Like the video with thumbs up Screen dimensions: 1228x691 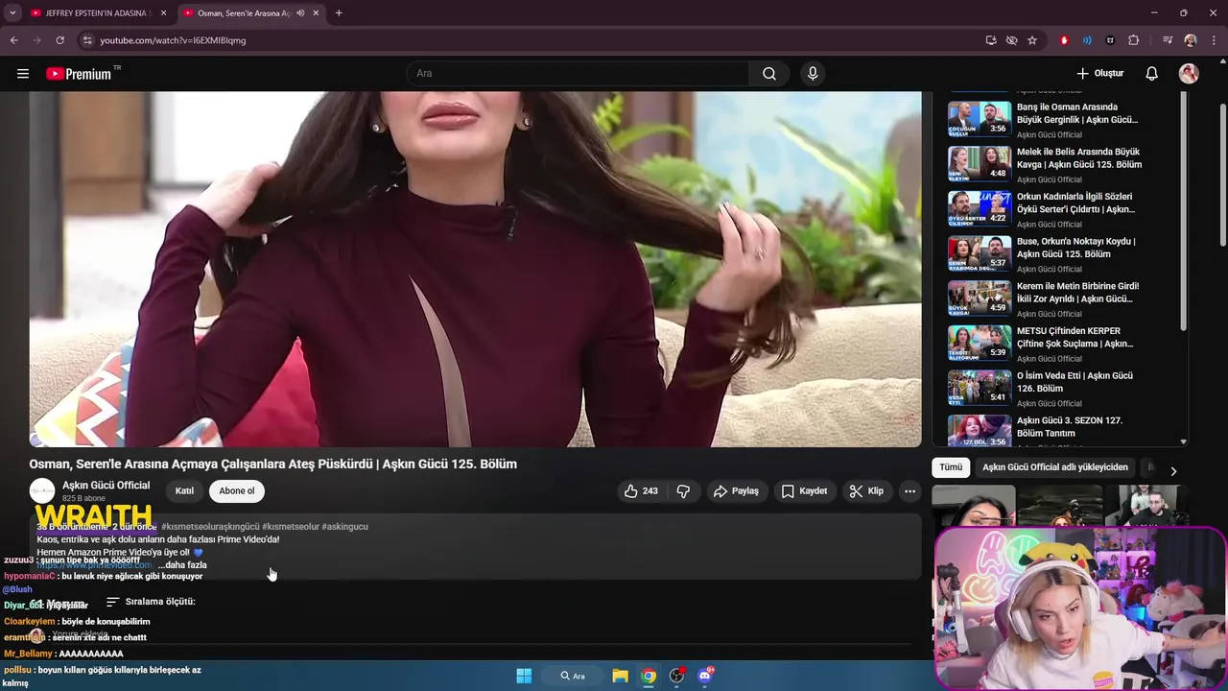[x=640, y=490]
